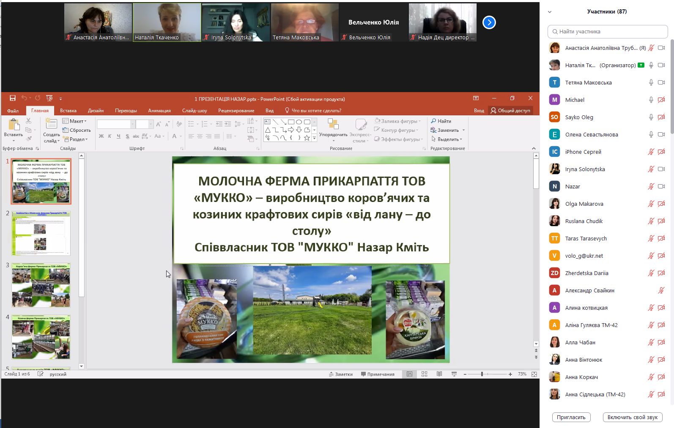Expand the Эффекты фигуры dropdown

click(x=422, y=139)
